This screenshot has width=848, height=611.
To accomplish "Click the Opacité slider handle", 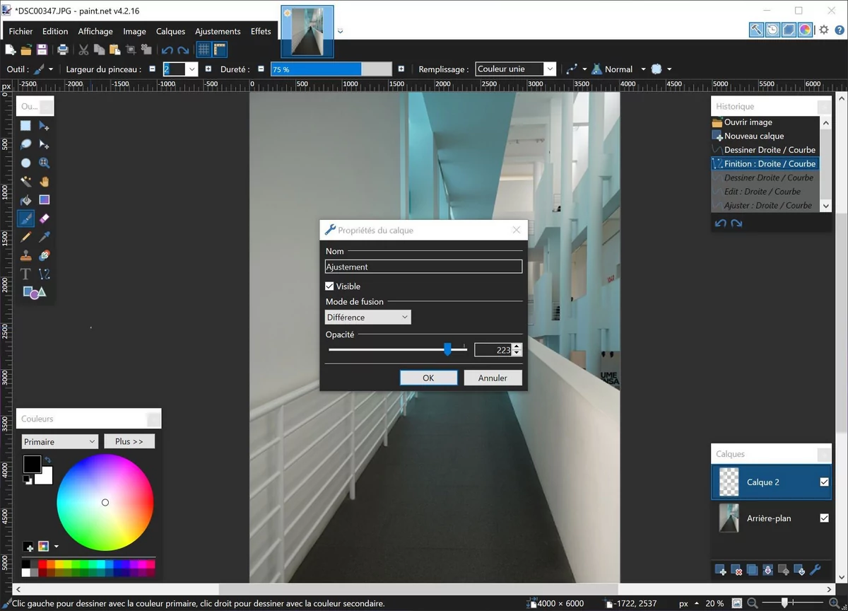I will pyautogui.click(x=447, y=349).
